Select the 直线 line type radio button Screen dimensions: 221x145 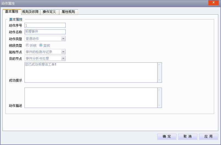pyautogui.click(x=41, y=45)
